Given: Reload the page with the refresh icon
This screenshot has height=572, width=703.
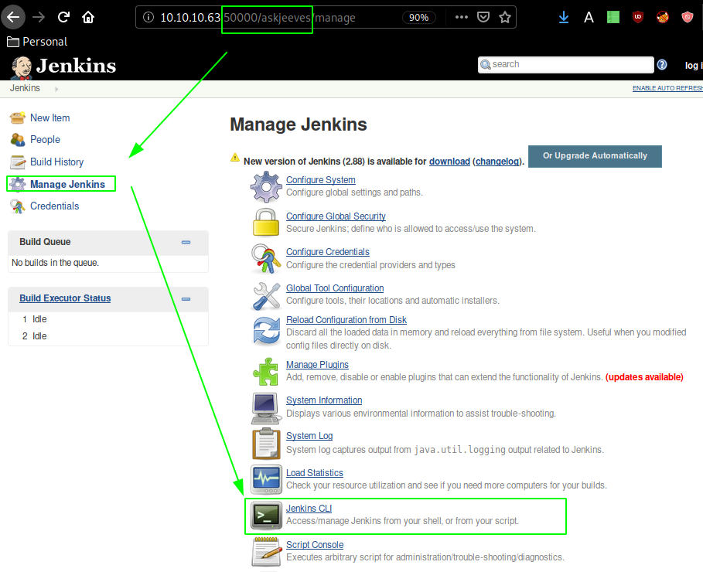Looking at the screenshot, I should (x=63, y=17).
